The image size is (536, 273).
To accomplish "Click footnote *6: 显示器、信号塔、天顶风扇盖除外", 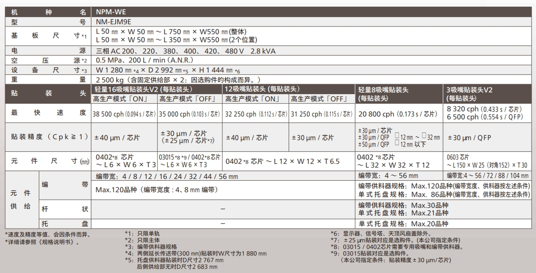I will click(382, 234).
